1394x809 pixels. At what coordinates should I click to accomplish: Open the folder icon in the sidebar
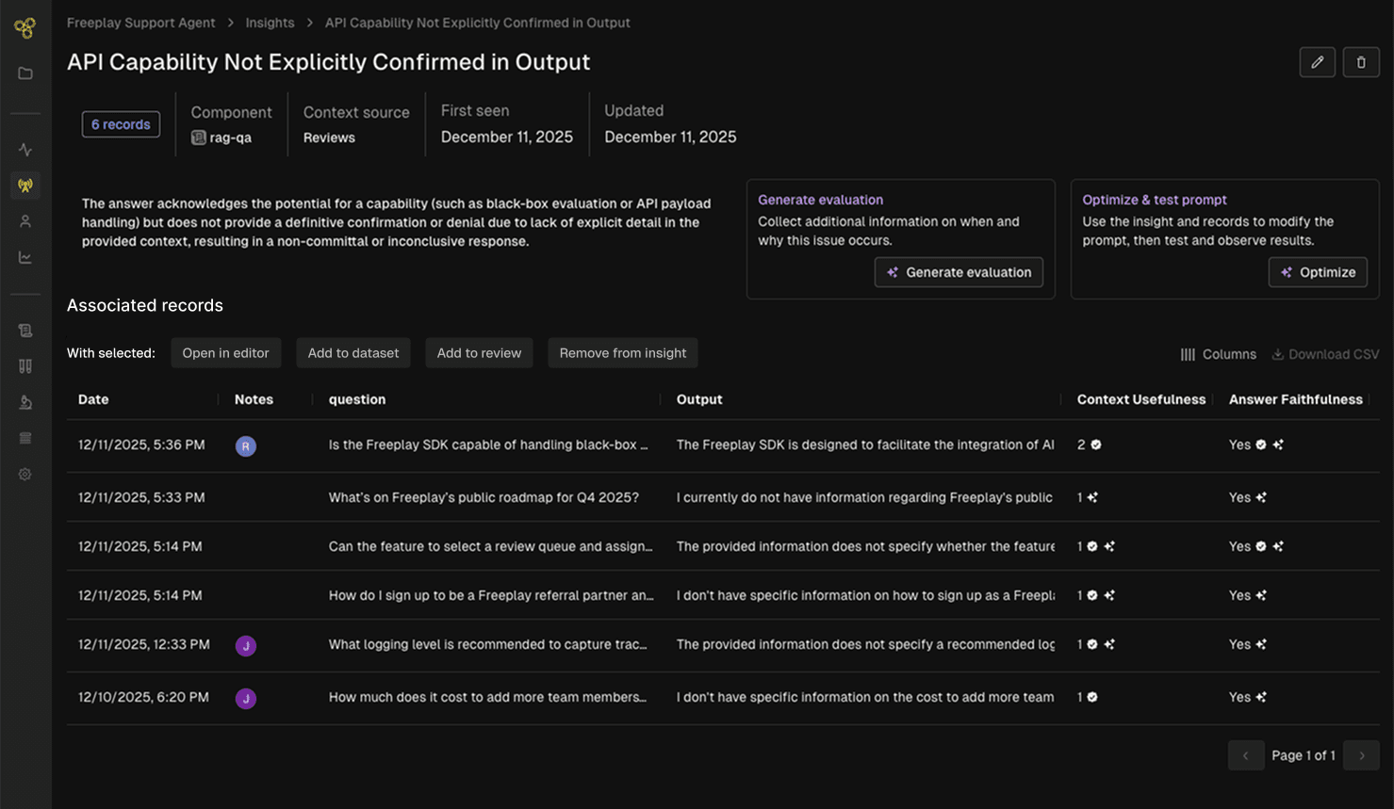[x=25, y=73]
